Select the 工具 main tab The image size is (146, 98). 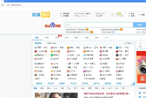click(96, 38)
